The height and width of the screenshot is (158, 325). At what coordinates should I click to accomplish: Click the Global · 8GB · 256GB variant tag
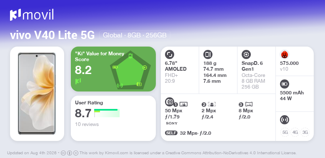(135, 35)
